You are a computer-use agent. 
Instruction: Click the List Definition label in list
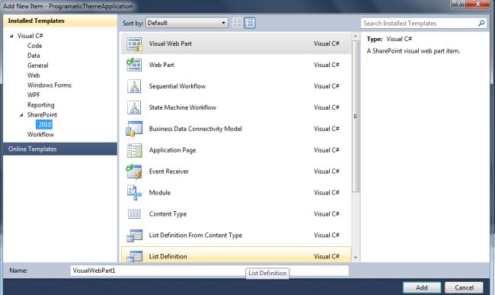168,256
